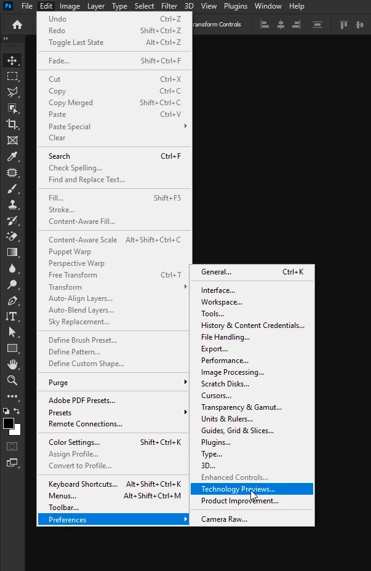Open the background color picker

click(17, 433)
